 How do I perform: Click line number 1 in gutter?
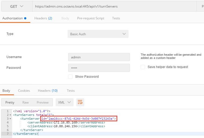8,111
